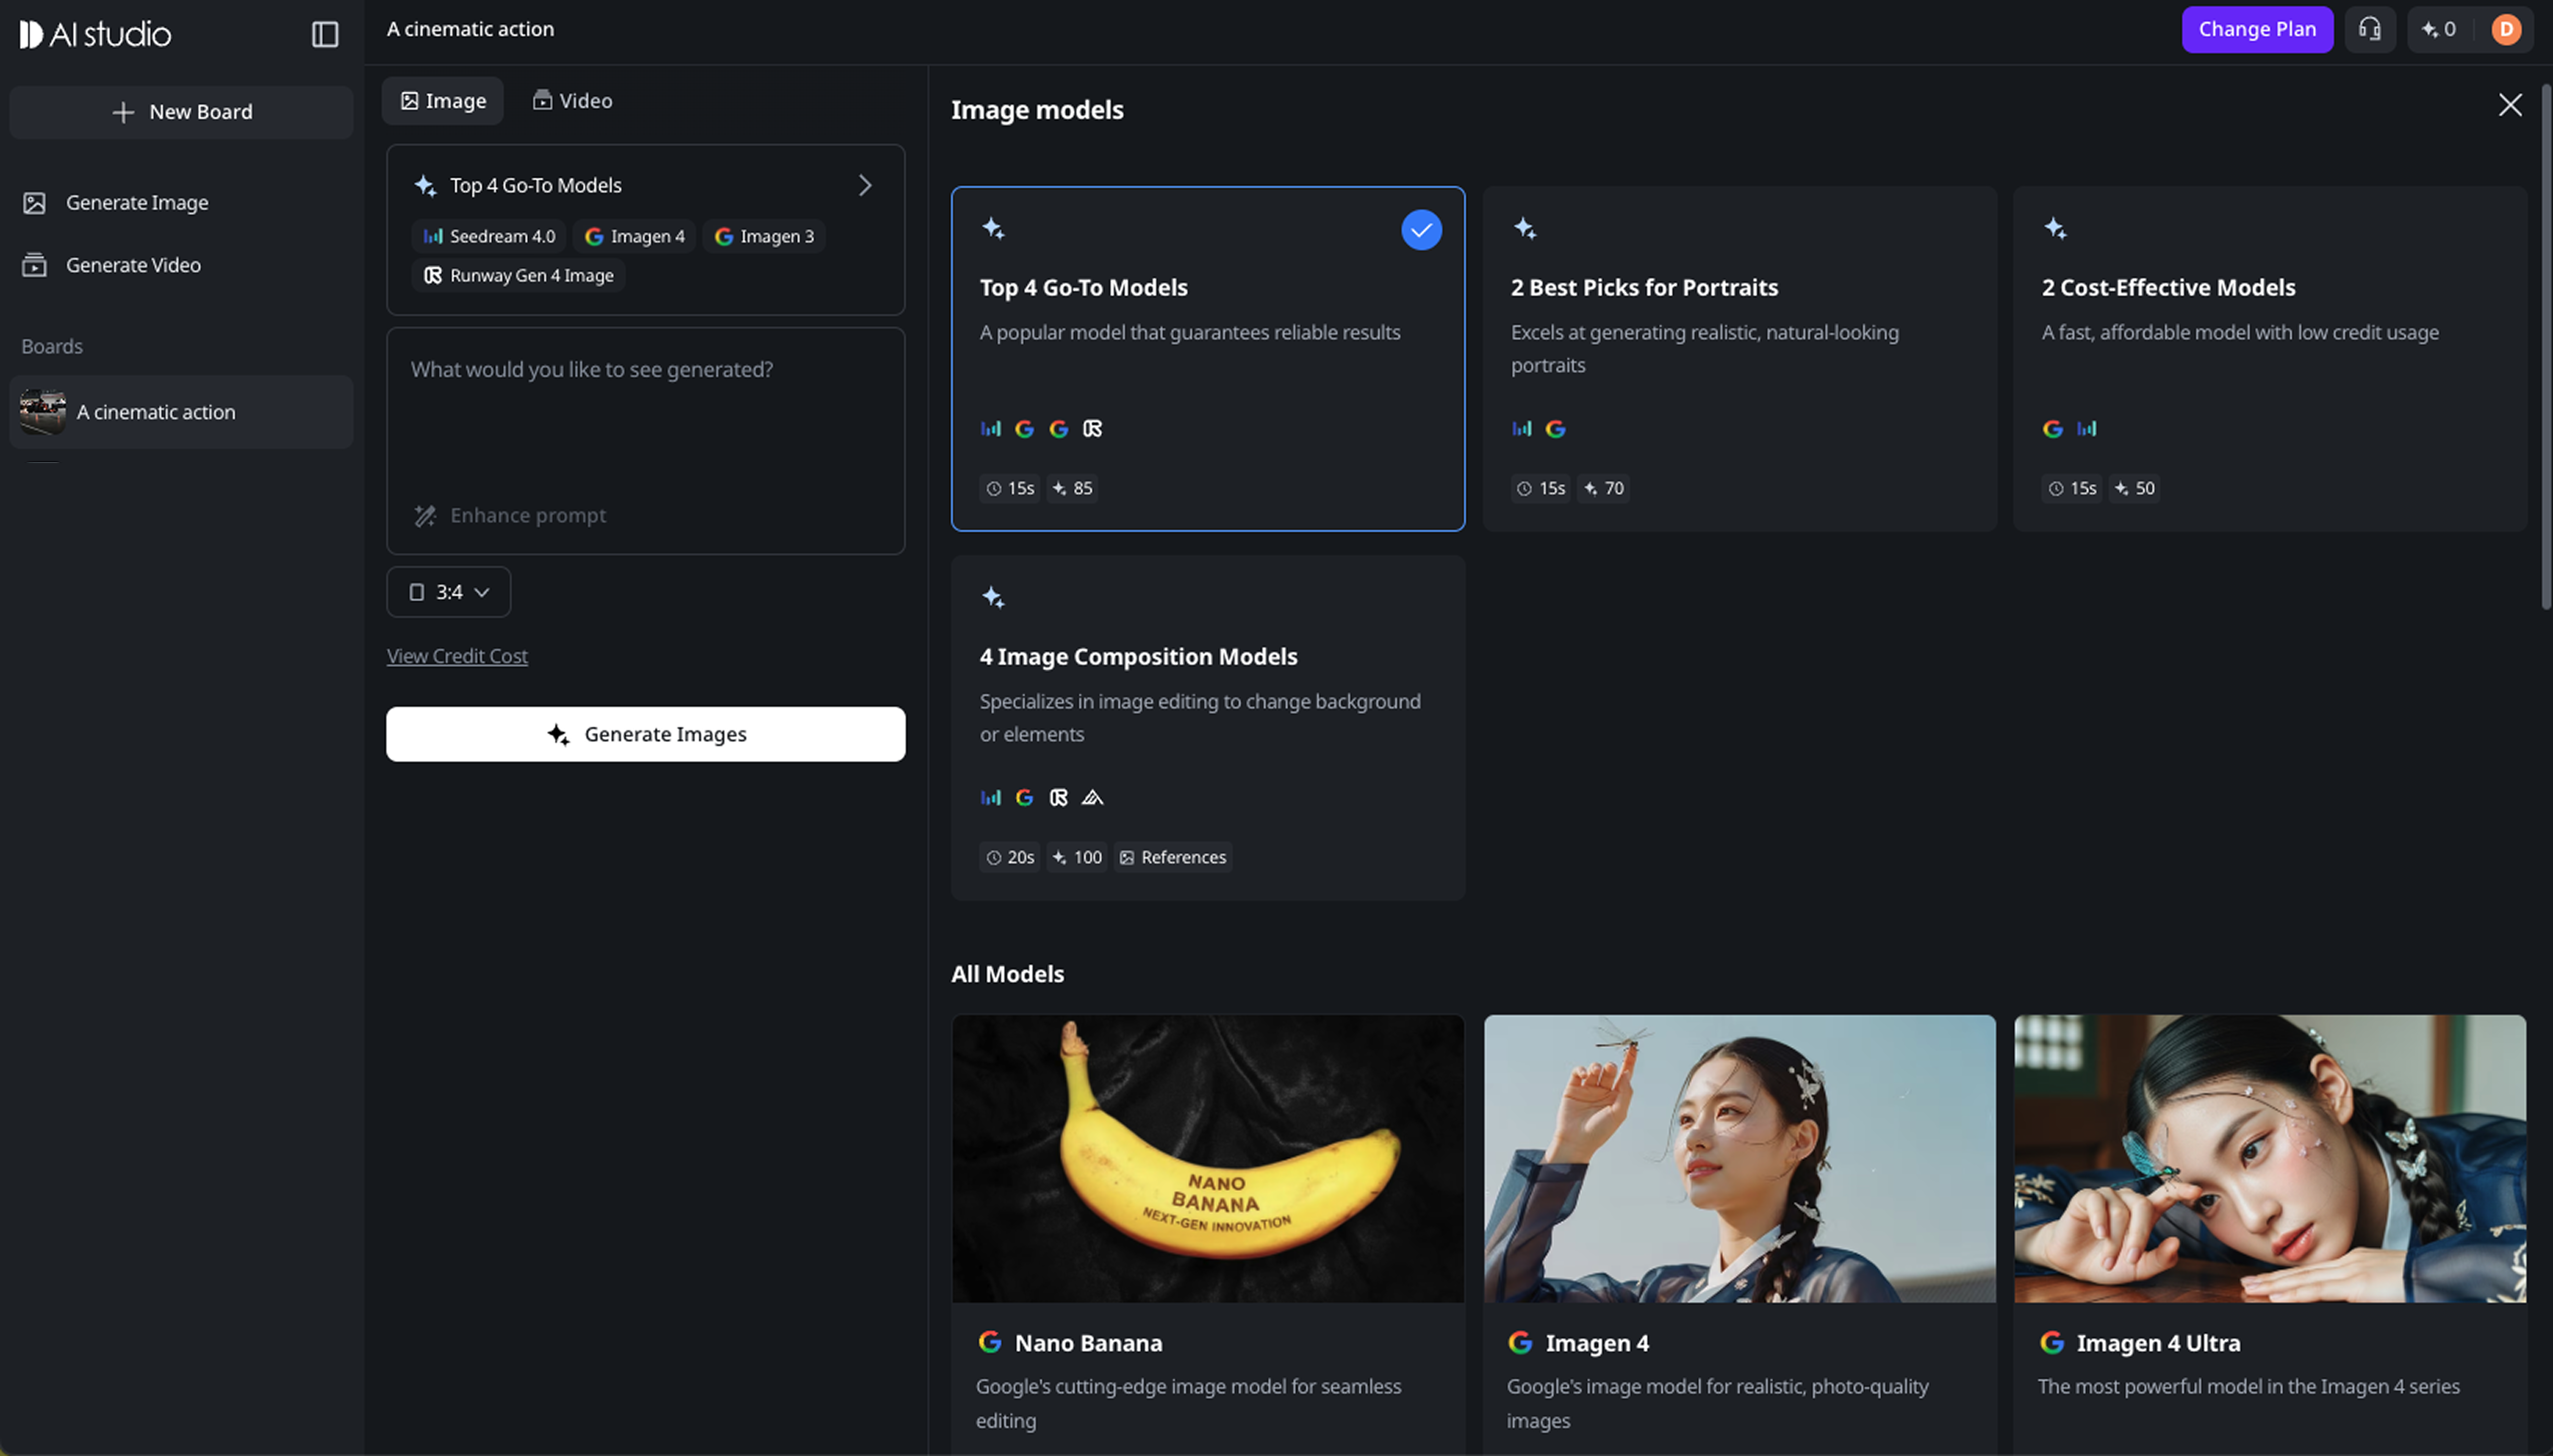Image resolution: width=2553 pixels, height=1456 pixels.
Task: Open the credits counter showing 0
Action: tap(2439, 29)
